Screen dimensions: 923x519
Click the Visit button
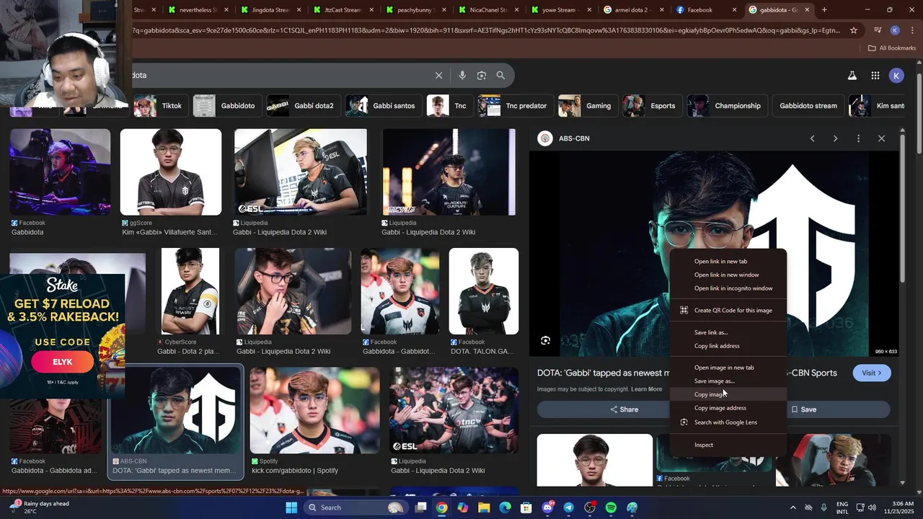(872, 373)
